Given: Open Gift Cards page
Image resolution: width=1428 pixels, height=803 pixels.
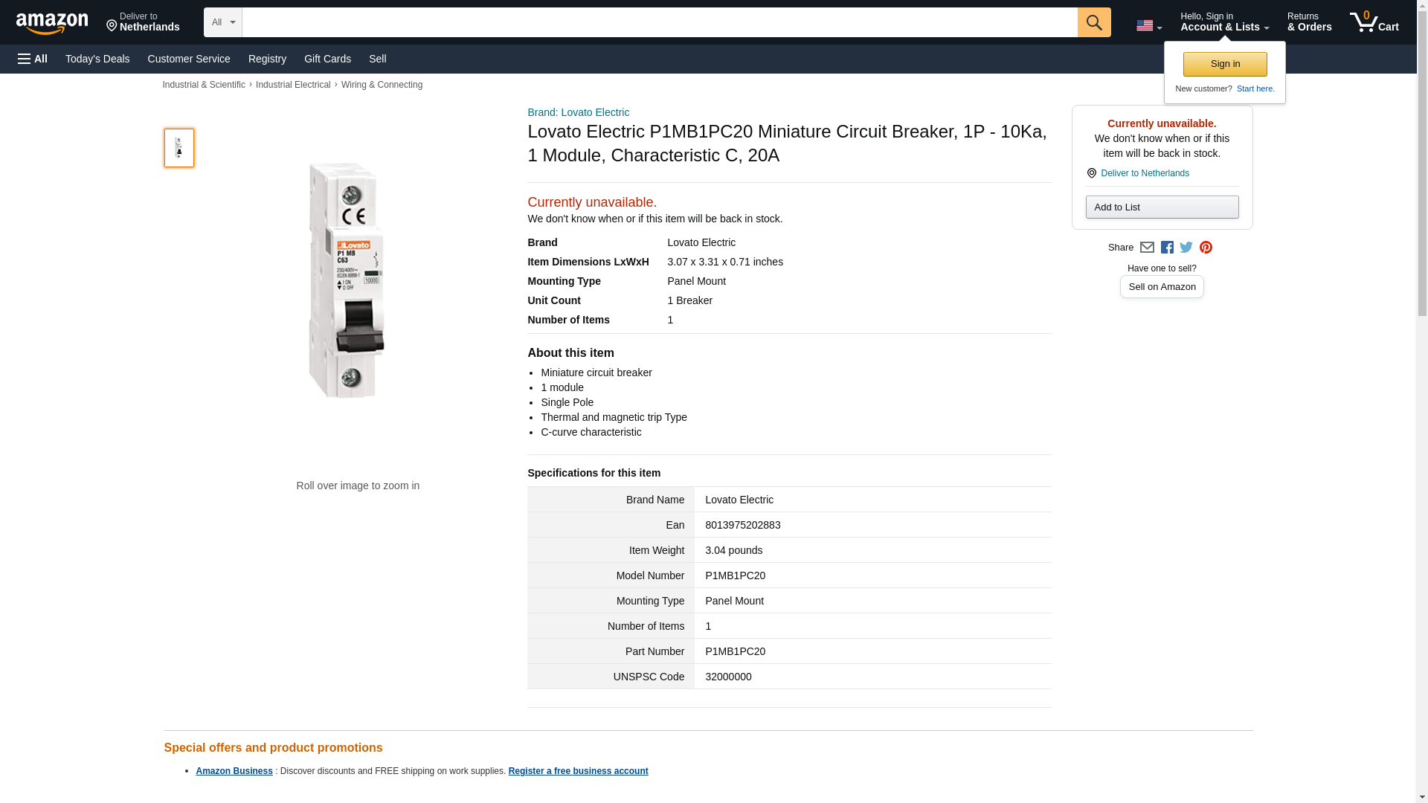Looking at the screenshot, I should (327, 59).
